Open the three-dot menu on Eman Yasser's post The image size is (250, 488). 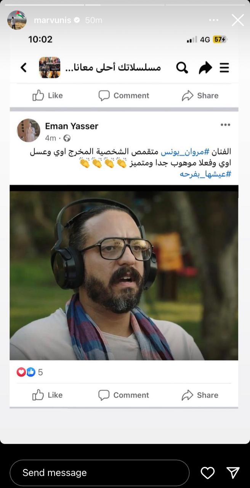pos(225,125)
